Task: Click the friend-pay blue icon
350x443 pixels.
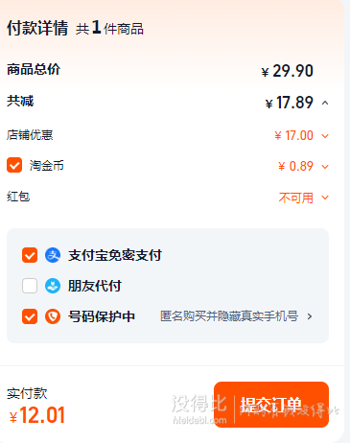Action: [53, 286]
